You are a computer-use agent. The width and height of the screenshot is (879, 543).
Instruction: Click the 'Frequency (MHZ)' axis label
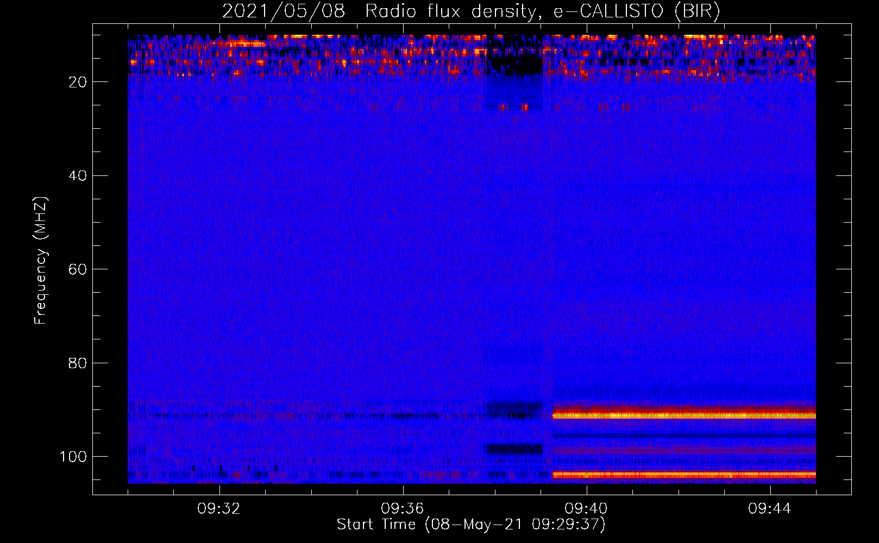[x=41, y=261]
